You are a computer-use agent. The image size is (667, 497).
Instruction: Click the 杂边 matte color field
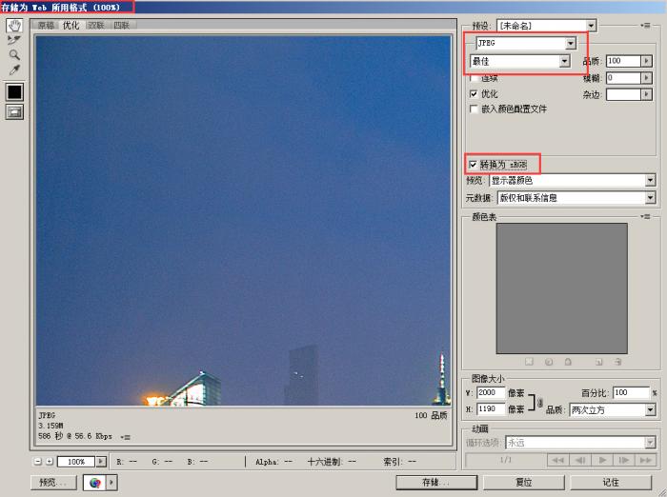coord(623,94)
